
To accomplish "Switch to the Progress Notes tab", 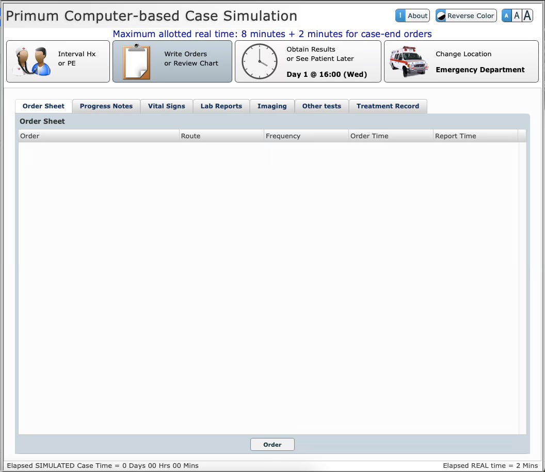I will point(106,106).
